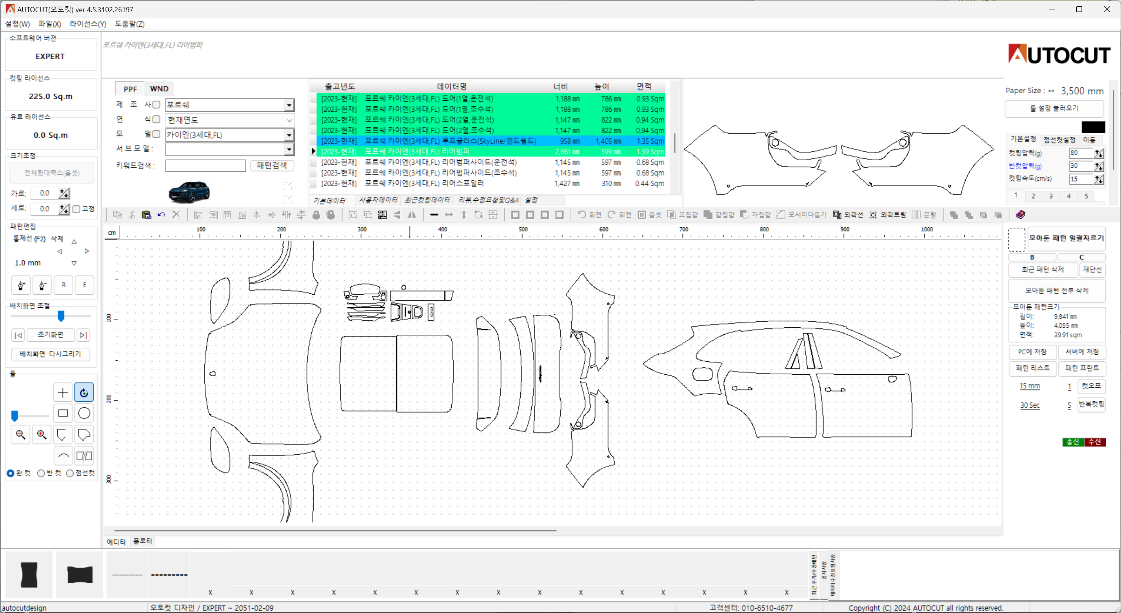Viewport: 1121px width, 613px height.
Task: Click the 분할 split tool
Action: pyautogui.click(x=924, y=214)
